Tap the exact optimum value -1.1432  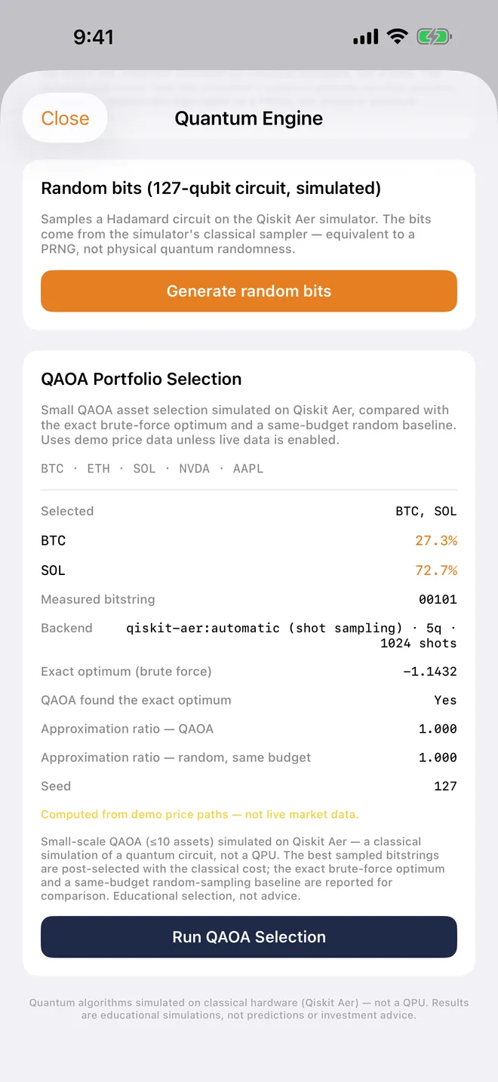430,672
